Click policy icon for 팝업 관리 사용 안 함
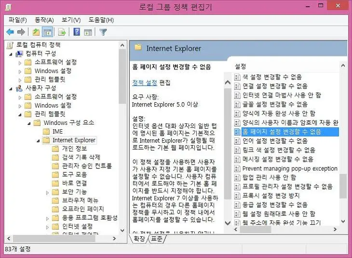This screenshot has height=258, width=352. [x=237, y=177]
